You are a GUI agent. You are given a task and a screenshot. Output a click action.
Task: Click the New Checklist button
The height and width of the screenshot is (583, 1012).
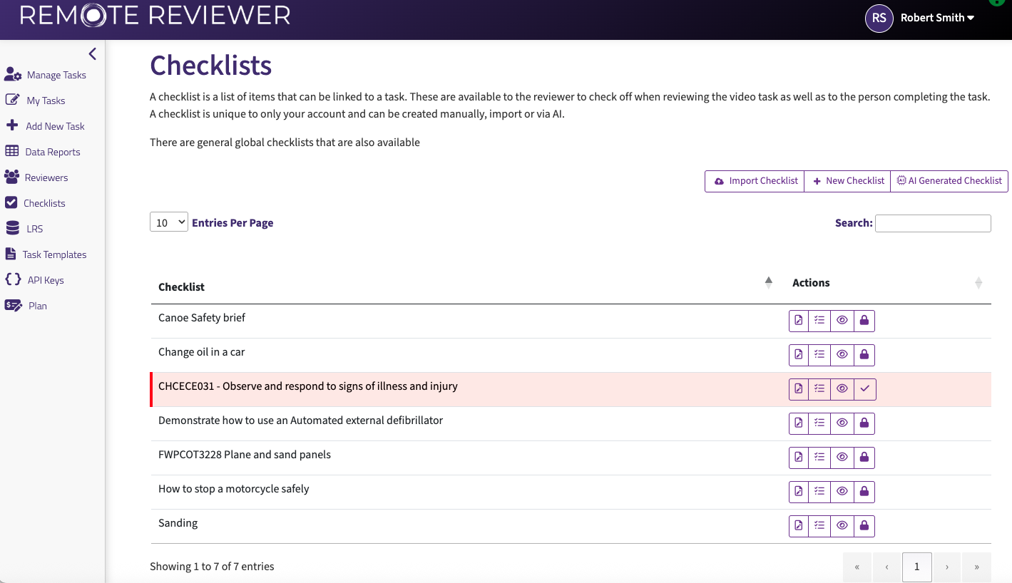pos(847,181)
